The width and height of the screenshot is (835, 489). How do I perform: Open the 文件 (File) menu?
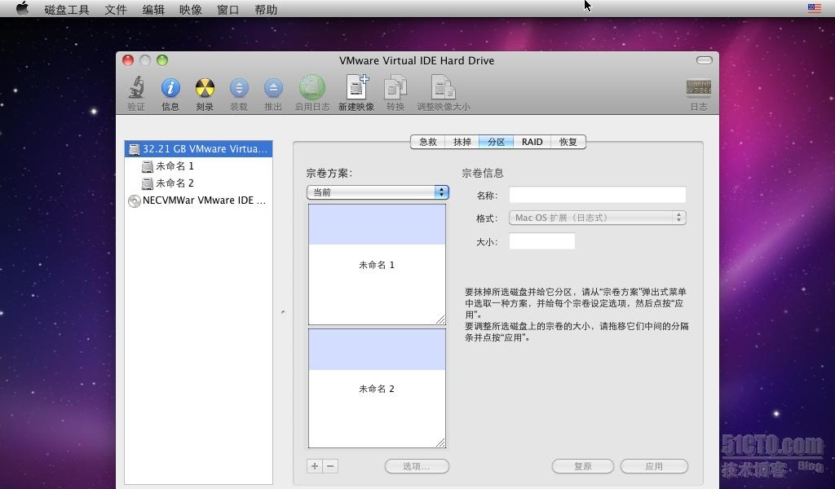click(x=116, y=9)
